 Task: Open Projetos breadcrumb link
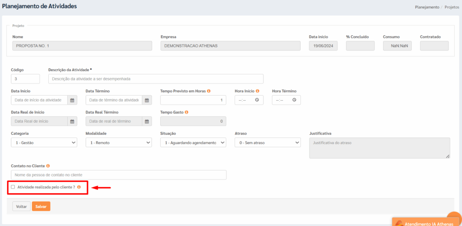click(x=452, y=7)
